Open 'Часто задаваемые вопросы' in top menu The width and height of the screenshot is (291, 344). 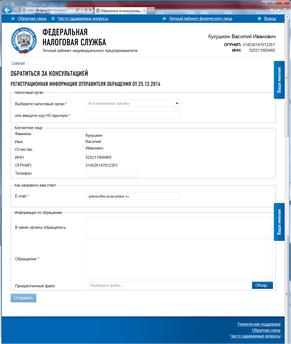(x=83, y=19)
